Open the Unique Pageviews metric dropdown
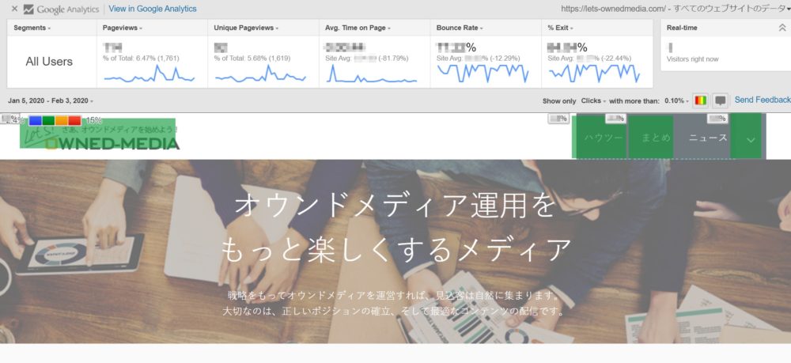Viewport: 791px width, 363px height. coord(247,28)
